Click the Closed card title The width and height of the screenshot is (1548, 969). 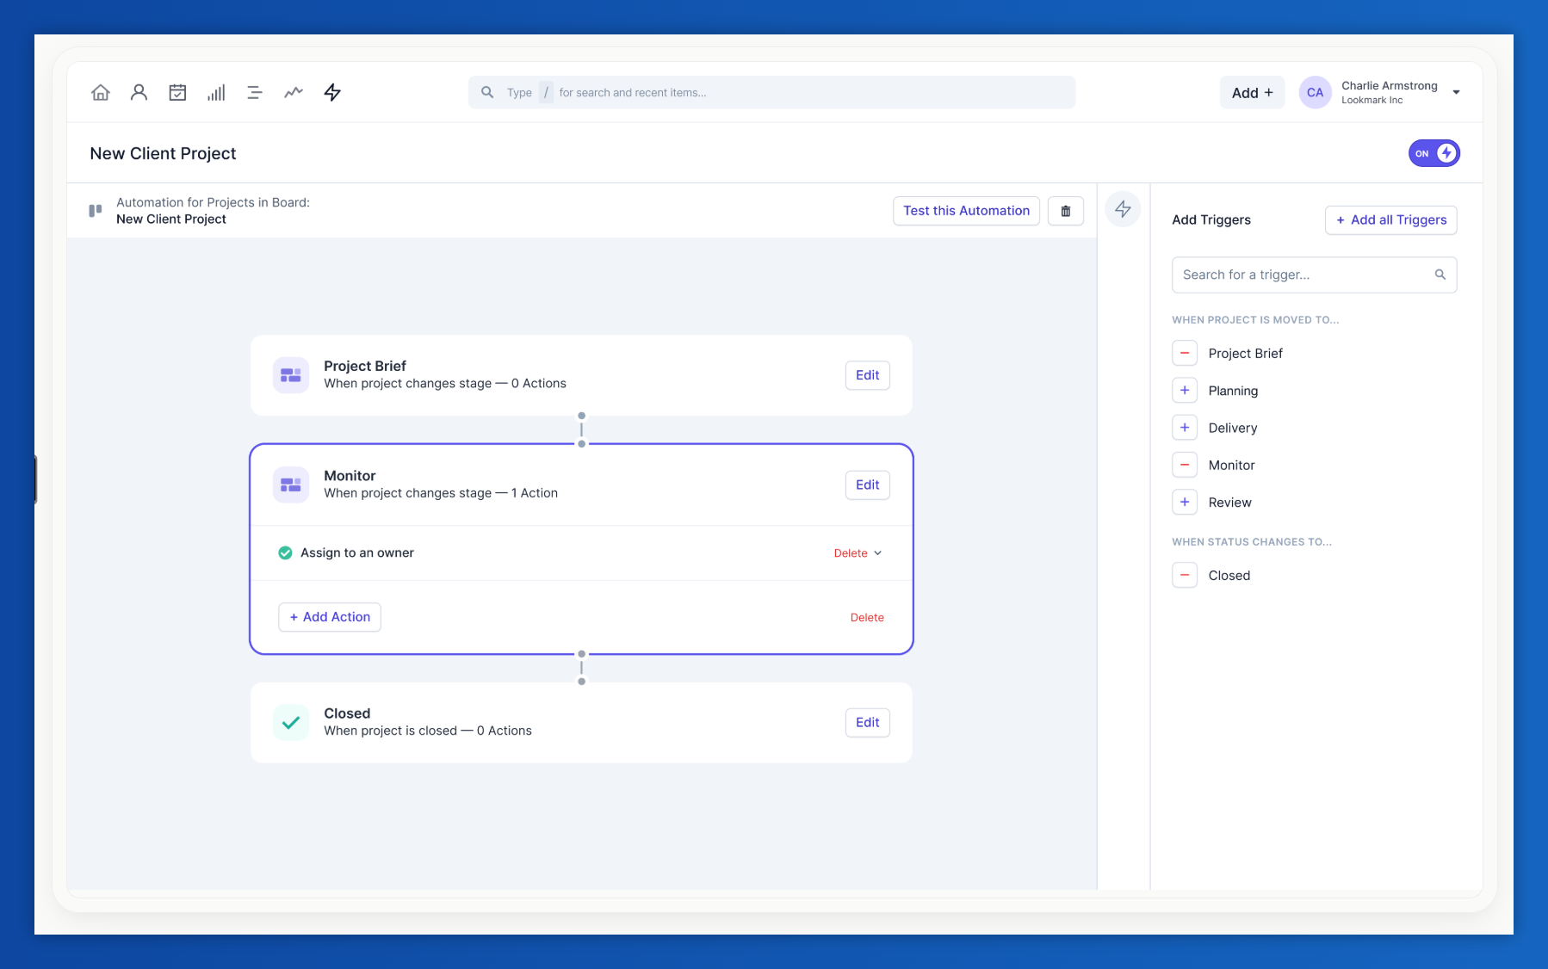(347, 713)
